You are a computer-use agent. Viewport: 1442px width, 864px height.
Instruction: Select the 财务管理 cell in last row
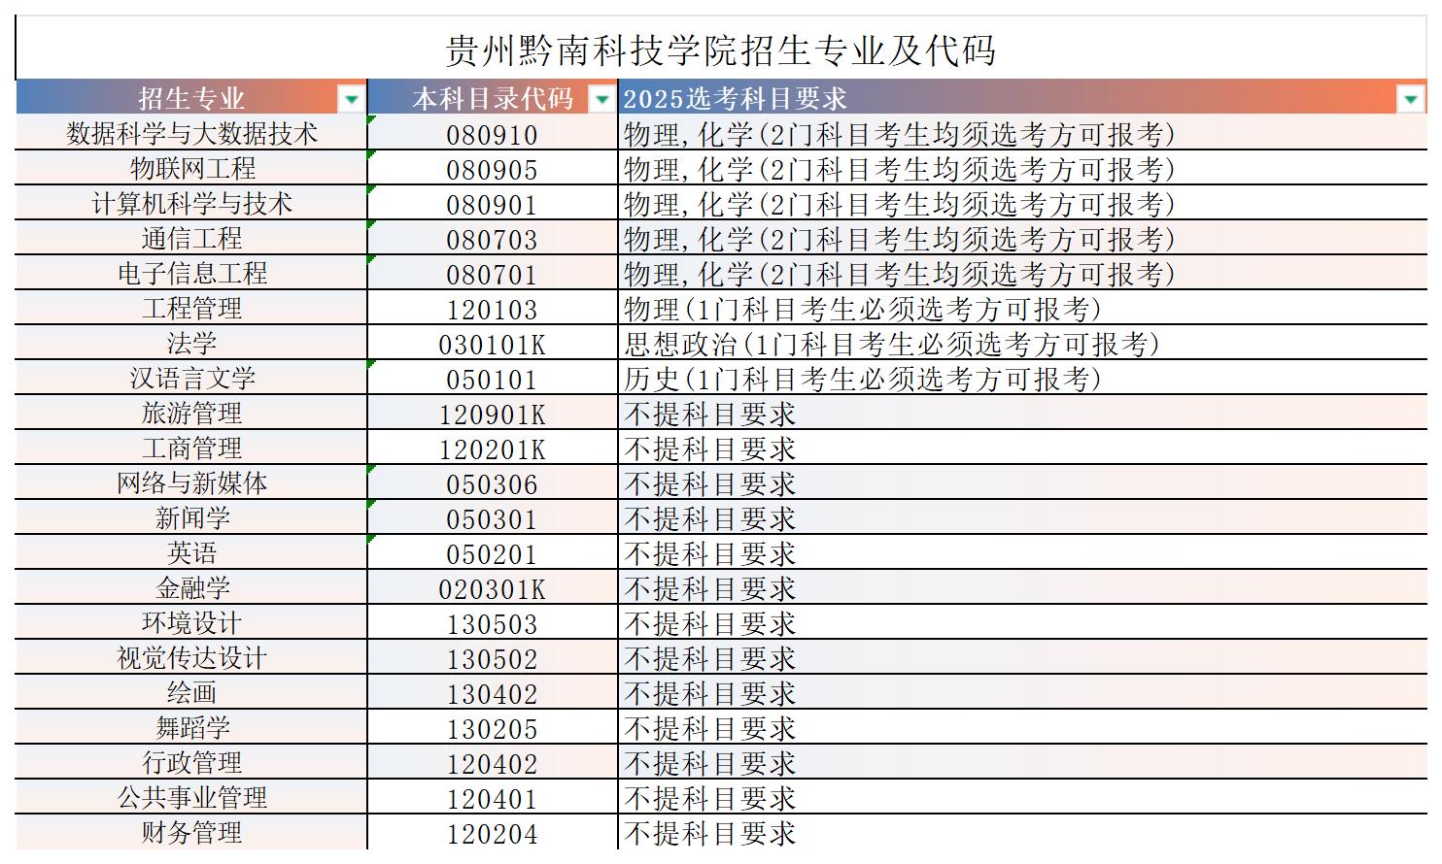coord(189,833)
